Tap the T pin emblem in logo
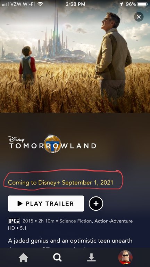150x267 pixels. [x=52, y=144]
